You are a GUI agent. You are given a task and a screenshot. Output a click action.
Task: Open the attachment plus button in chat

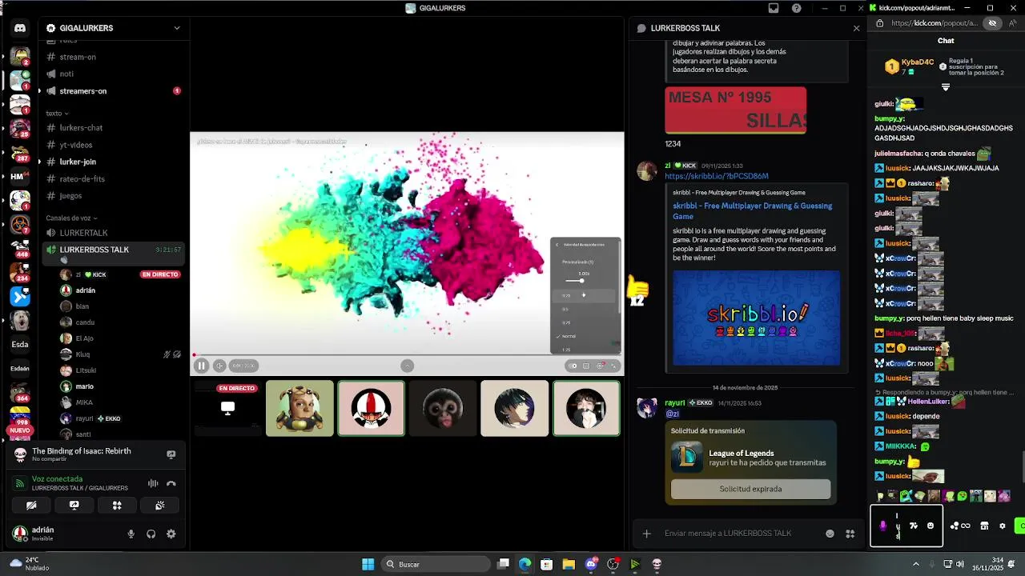click(x=646, y=534)
